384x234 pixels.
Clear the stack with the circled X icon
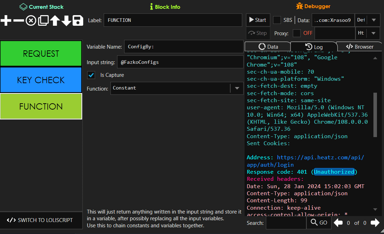click(30, 20)
